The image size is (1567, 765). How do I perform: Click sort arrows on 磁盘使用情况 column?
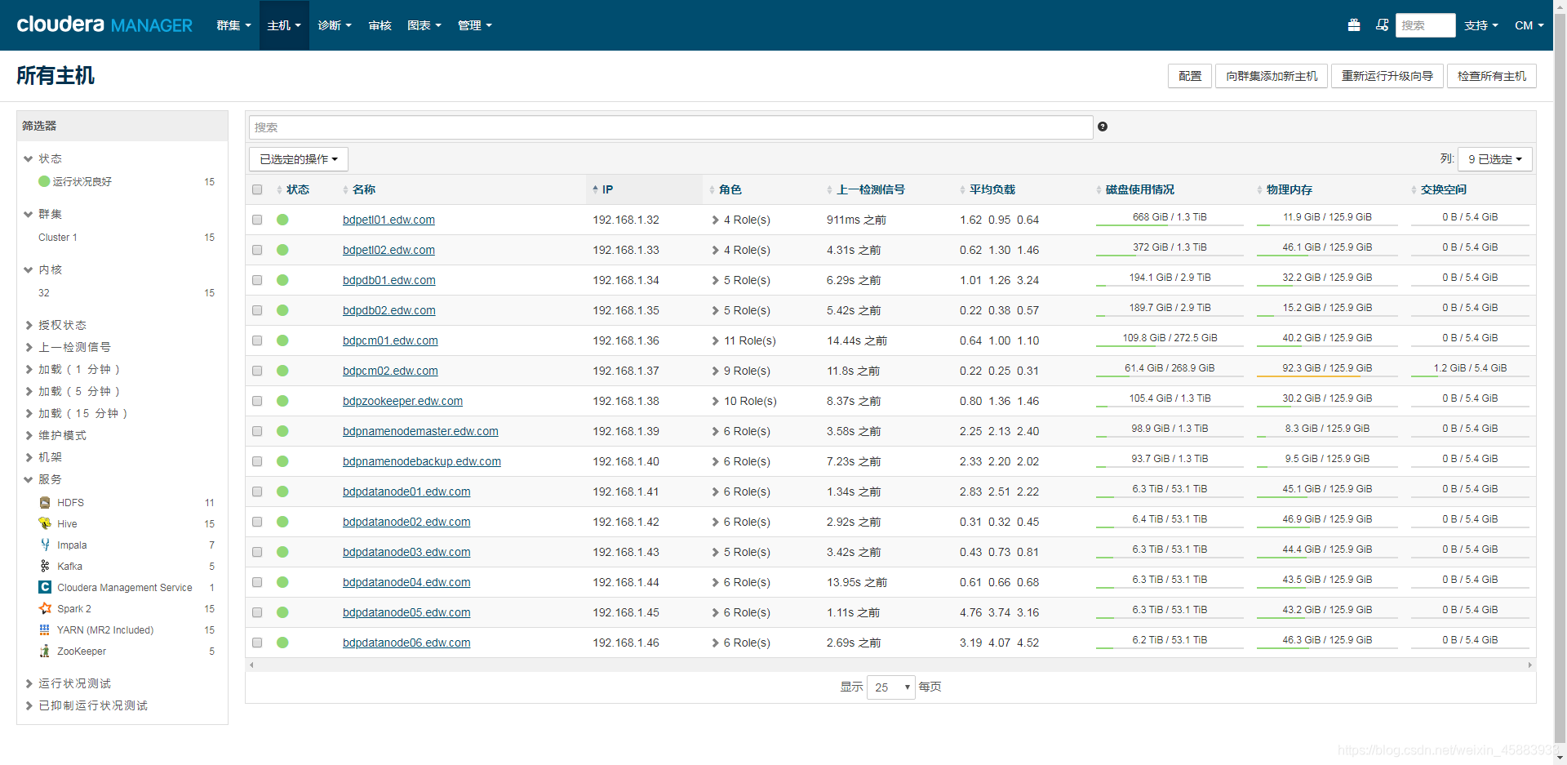[x=1099, y=190]
